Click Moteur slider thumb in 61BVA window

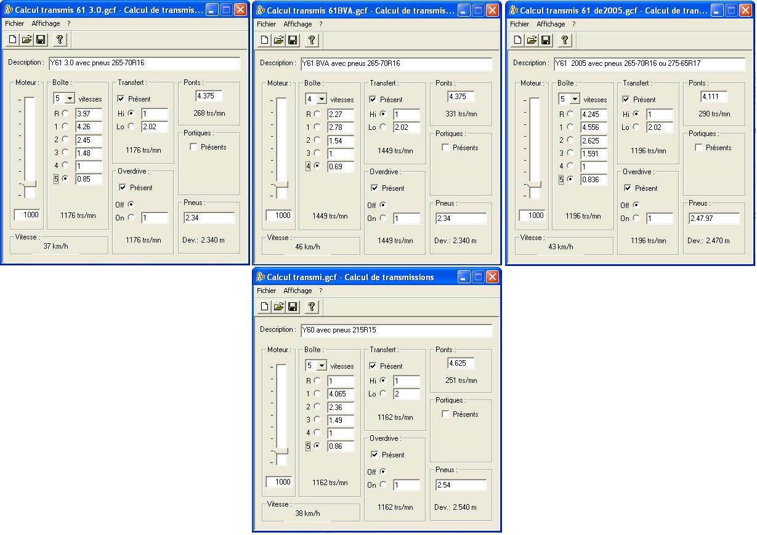tap(281, 184)
